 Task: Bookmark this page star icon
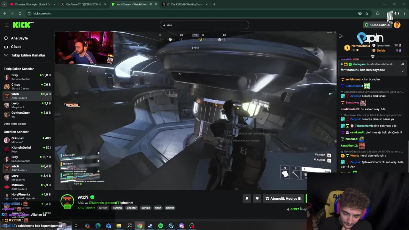[367, 13]
